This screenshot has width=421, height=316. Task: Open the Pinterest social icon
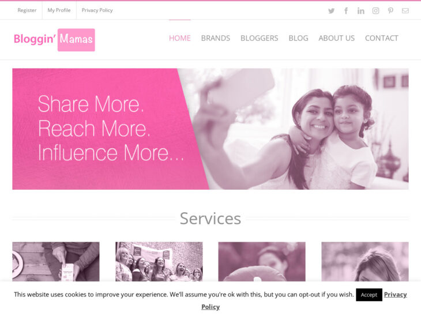pos(390,11)
